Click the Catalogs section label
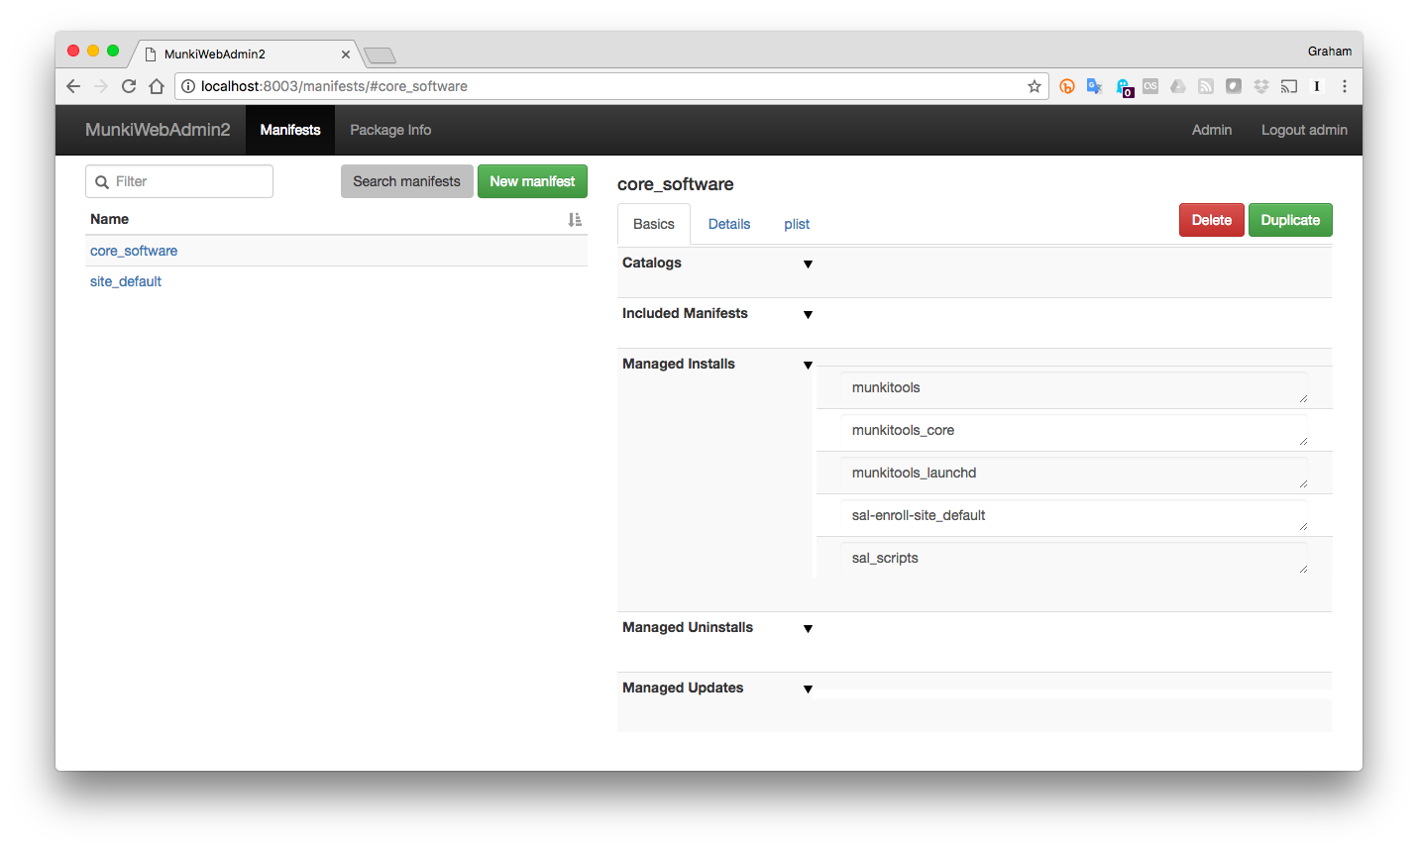 click(652, 263)
